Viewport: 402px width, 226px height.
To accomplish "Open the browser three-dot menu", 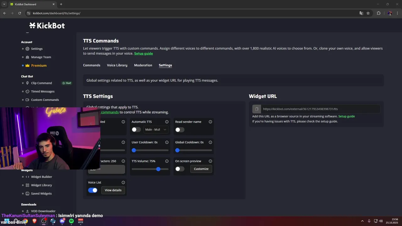I will [398, 13].
